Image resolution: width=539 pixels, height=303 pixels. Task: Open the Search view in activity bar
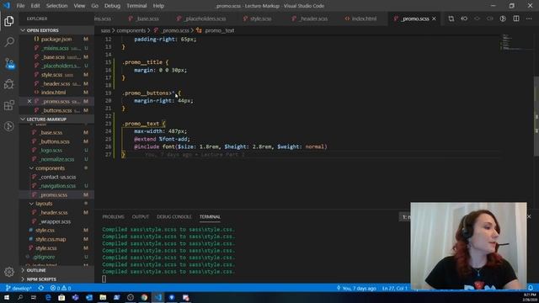(9, 42)
